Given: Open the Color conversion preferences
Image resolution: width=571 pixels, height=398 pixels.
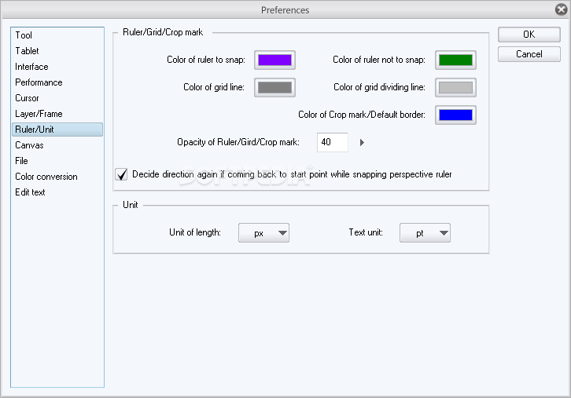Looking at the screenshot, I should (x=57, y=177).
